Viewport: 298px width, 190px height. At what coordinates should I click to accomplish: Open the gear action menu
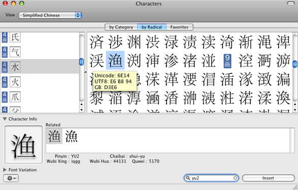(x=11, y=178)
